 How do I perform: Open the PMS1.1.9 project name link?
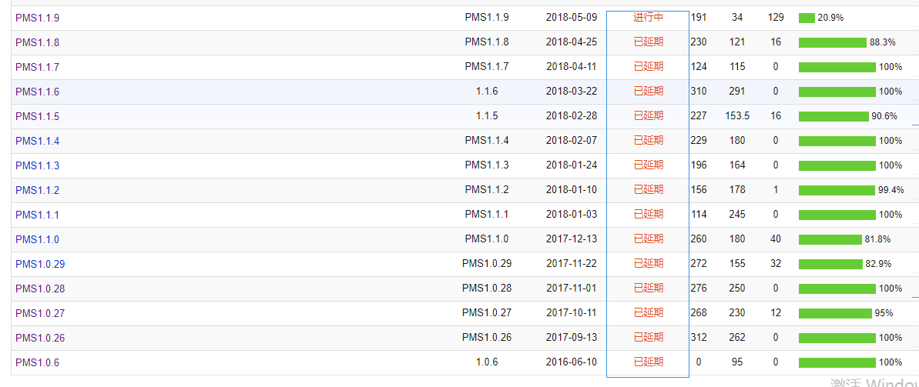tap(37, 18)
